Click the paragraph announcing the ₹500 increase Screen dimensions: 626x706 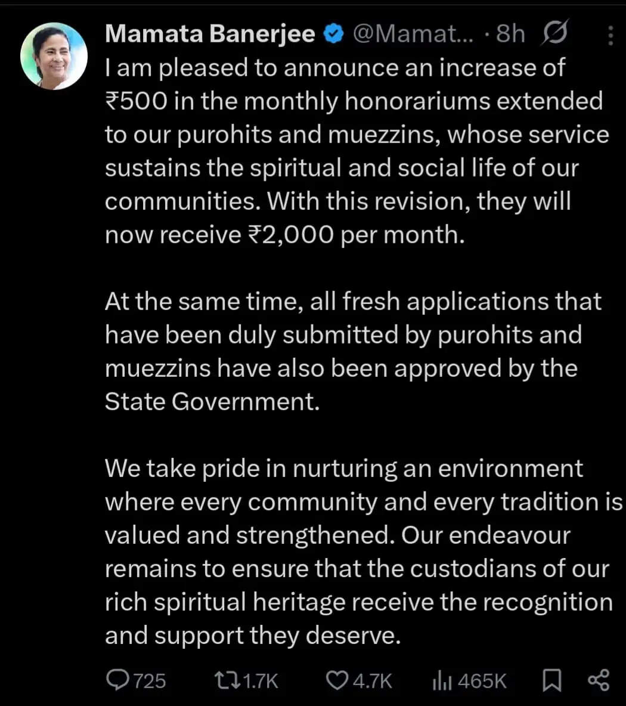point(352,151)
